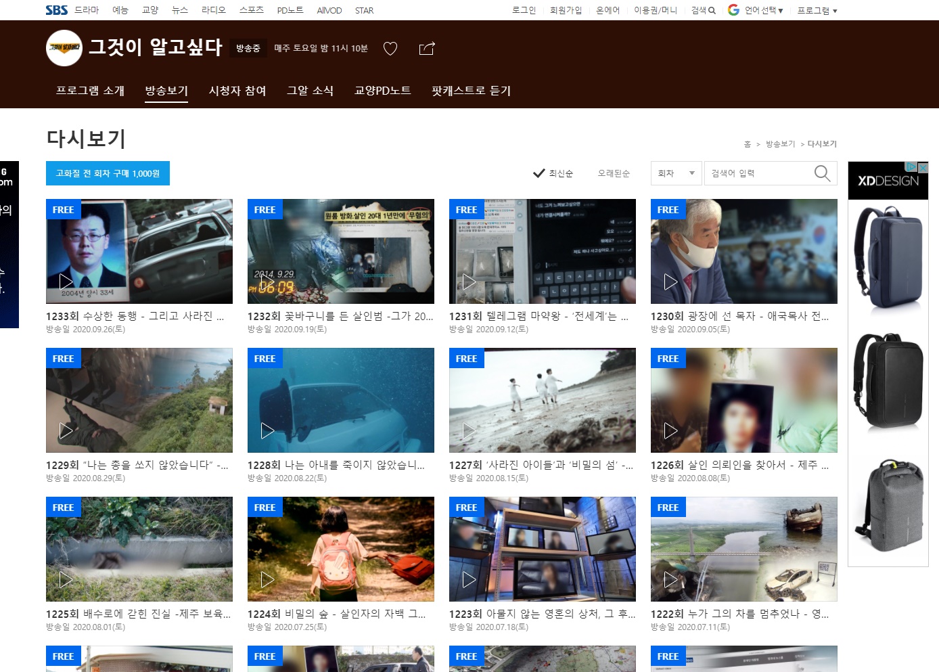Click the heart favorite icon
939x672 pixels.
click(390, 49)
